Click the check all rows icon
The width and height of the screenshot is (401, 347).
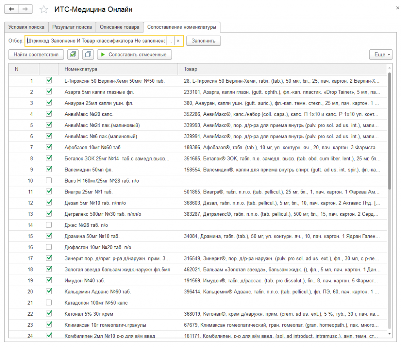(x=73, y=54)
